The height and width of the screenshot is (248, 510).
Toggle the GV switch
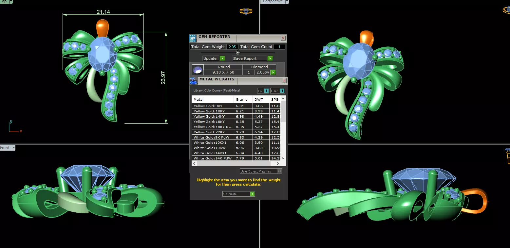coord(263,91)
